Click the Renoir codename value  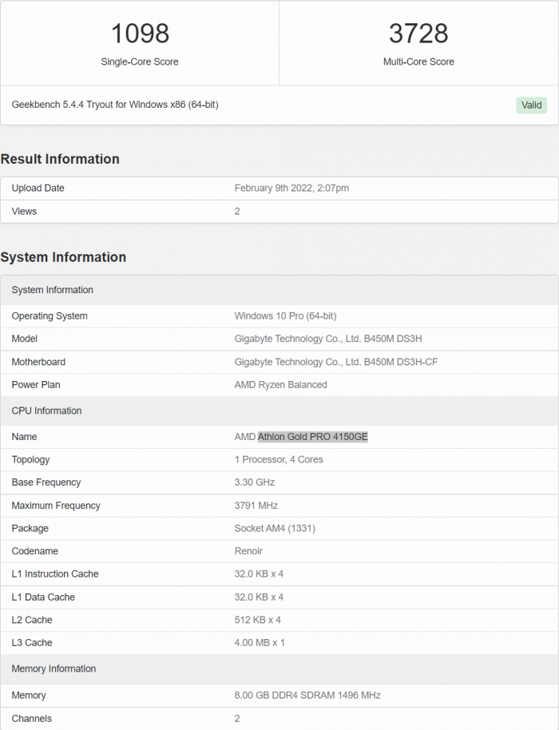(x=248, y=551)
